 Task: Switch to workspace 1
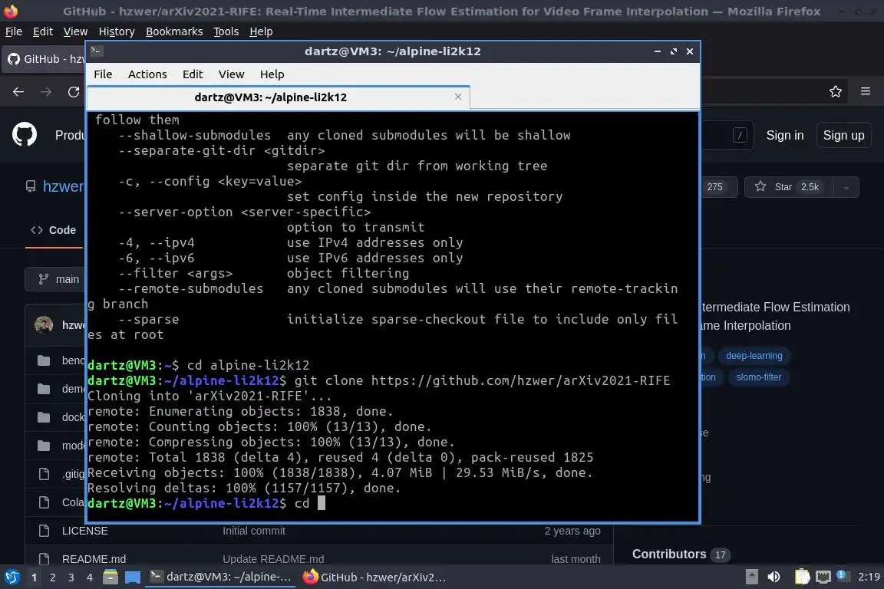(34, 577)
